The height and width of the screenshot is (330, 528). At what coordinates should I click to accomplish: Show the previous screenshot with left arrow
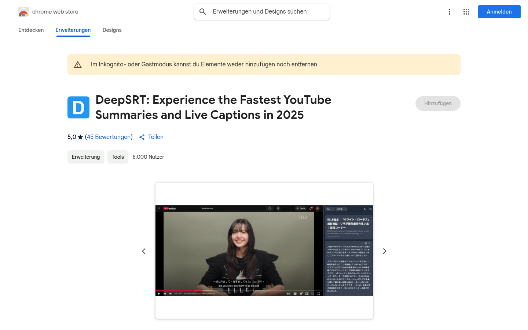pos(144,251)
